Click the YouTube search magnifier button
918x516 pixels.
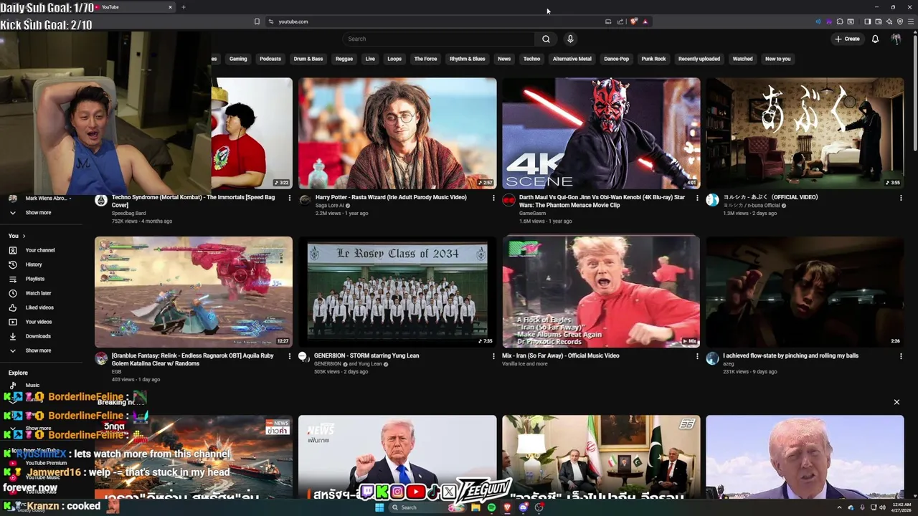[x=546, y=39]
